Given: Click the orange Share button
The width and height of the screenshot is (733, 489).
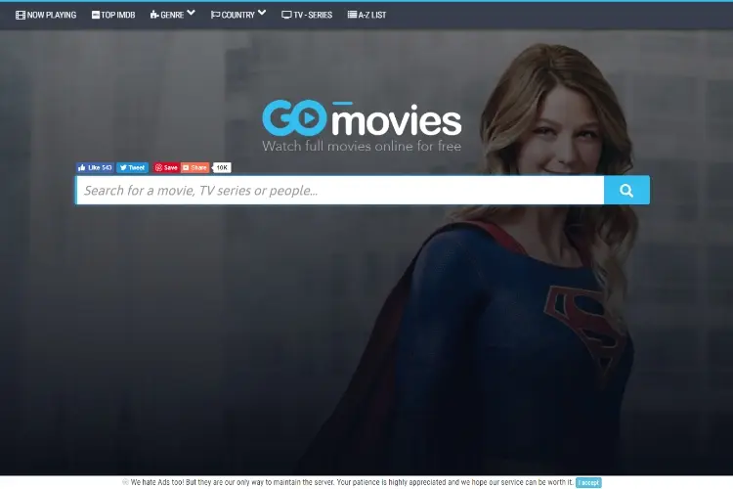Looking at the screenshot, I should [194, 167].
